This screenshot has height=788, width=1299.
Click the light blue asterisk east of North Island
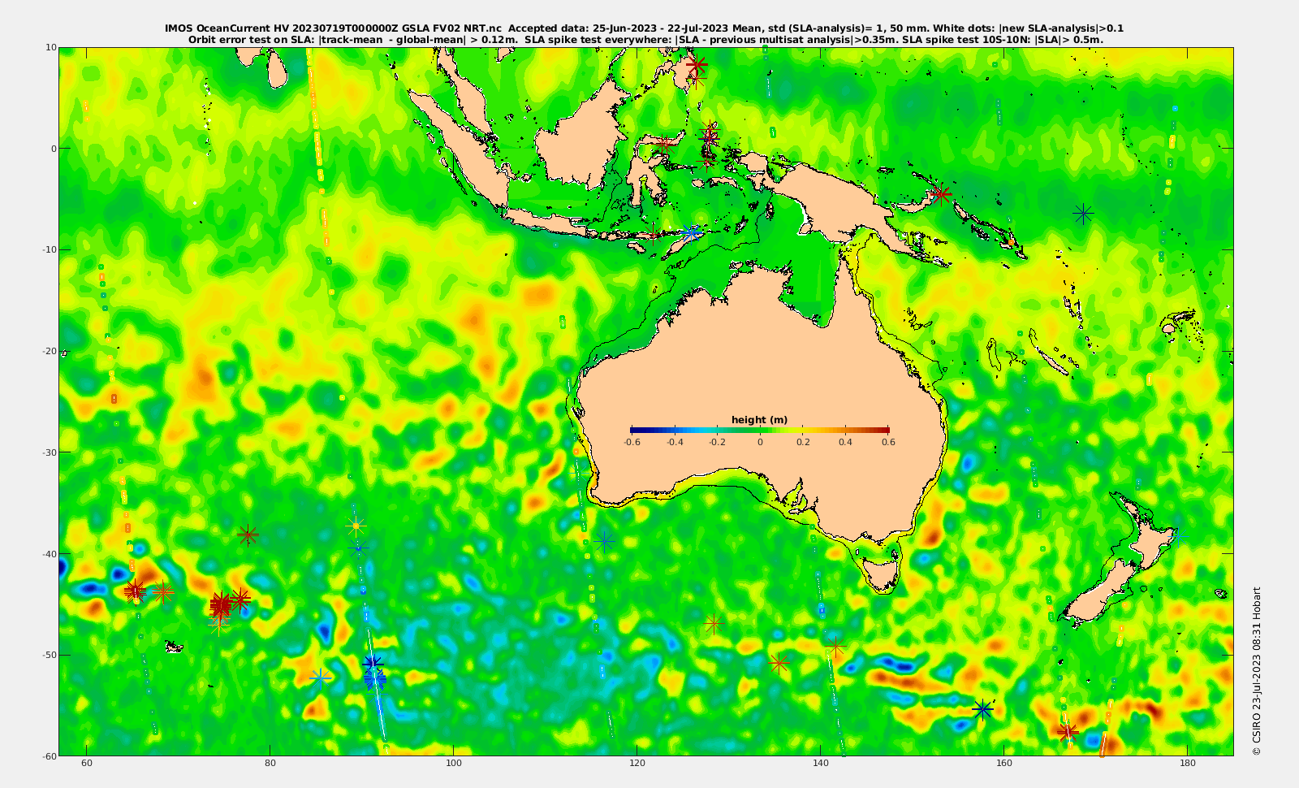[1178, 535]
